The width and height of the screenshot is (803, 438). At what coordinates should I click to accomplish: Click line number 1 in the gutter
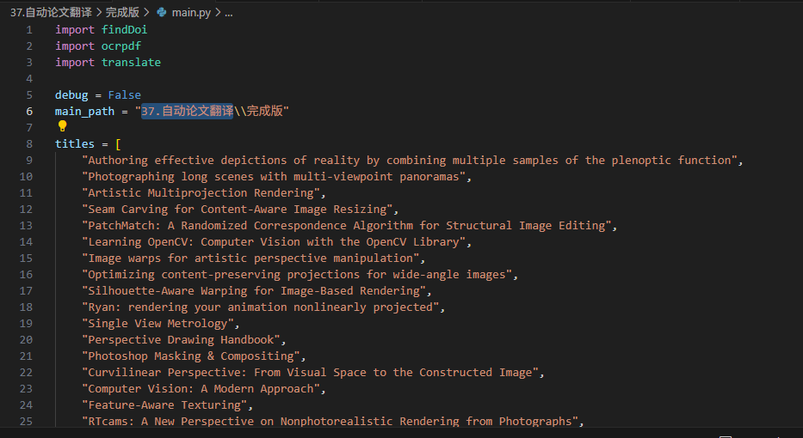[29, 30]
